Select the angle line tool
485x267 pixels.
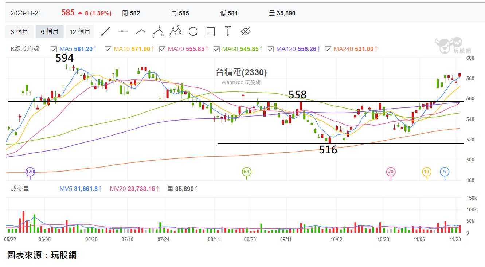click(141, 31)
